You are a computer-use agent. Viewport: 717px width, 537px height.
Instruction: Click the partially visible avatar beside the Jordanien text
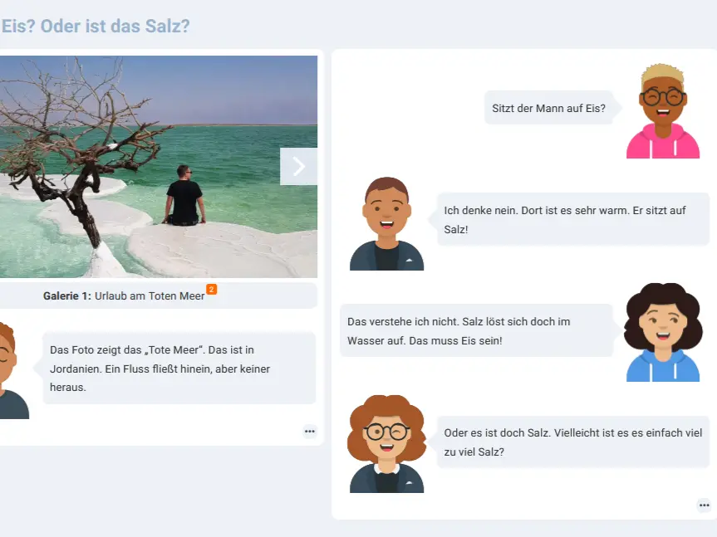(14, 370)
